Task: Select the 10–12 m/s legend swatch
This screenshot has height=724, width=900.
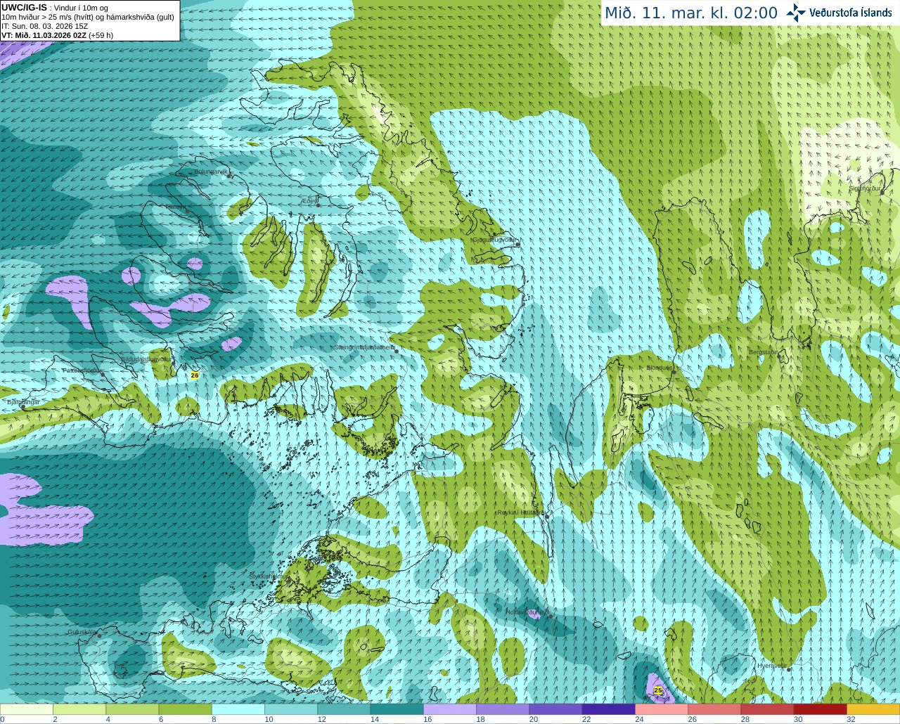Action: [x=291, y=709]
